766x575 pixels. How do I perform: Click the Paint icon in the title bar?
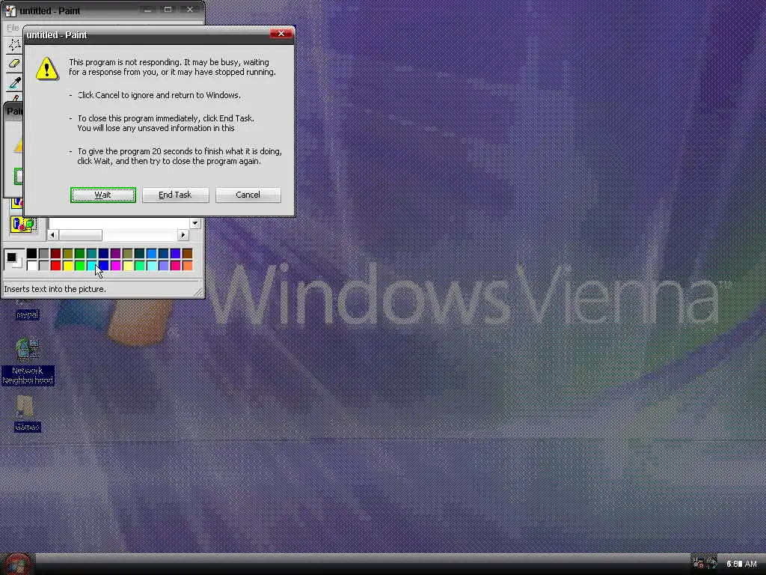point(10,10)
